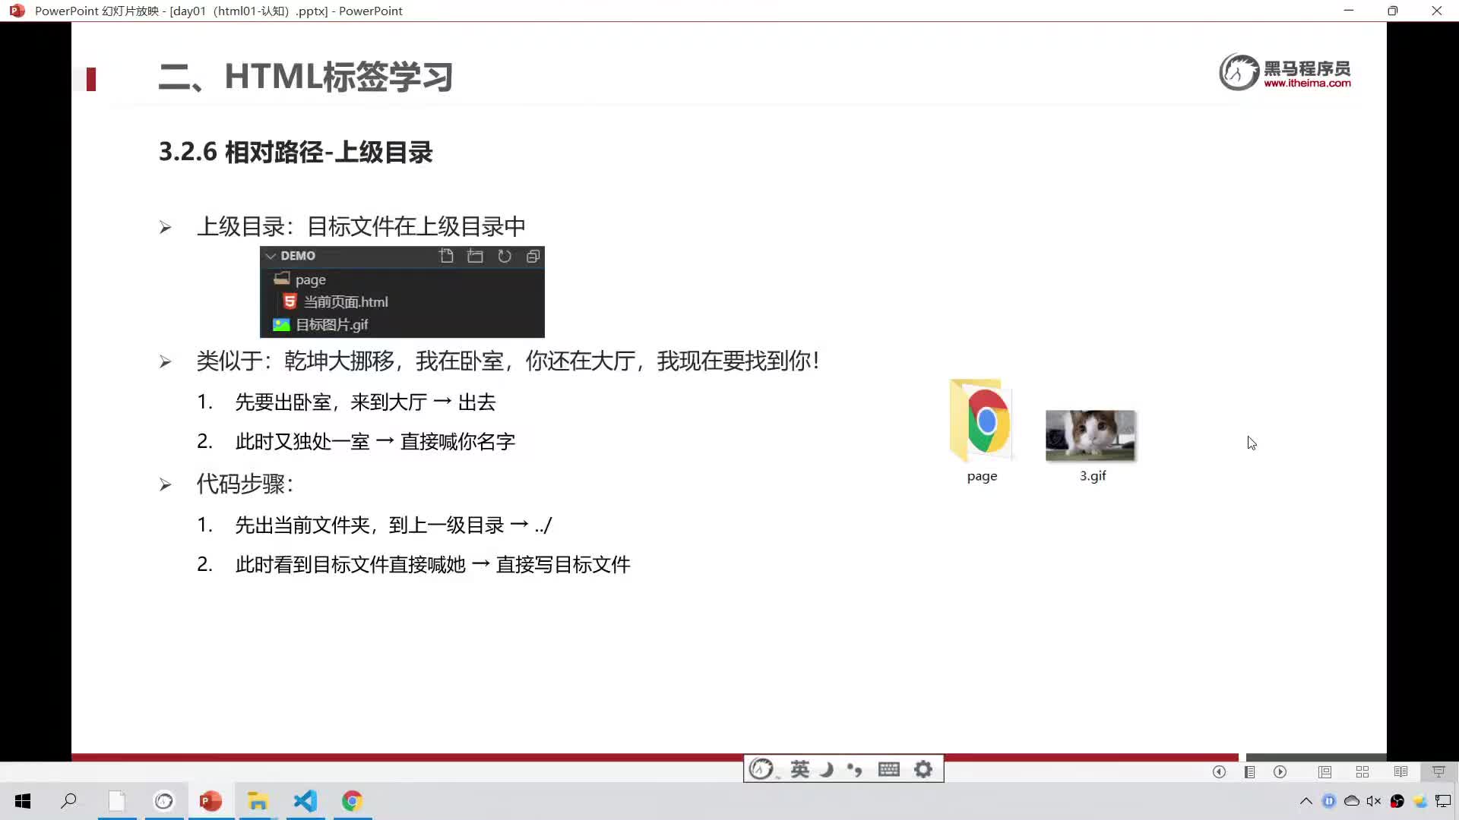The image size is (1459, 820).
Task: Switch to Reading view icon
Action: coord(1400,771)
